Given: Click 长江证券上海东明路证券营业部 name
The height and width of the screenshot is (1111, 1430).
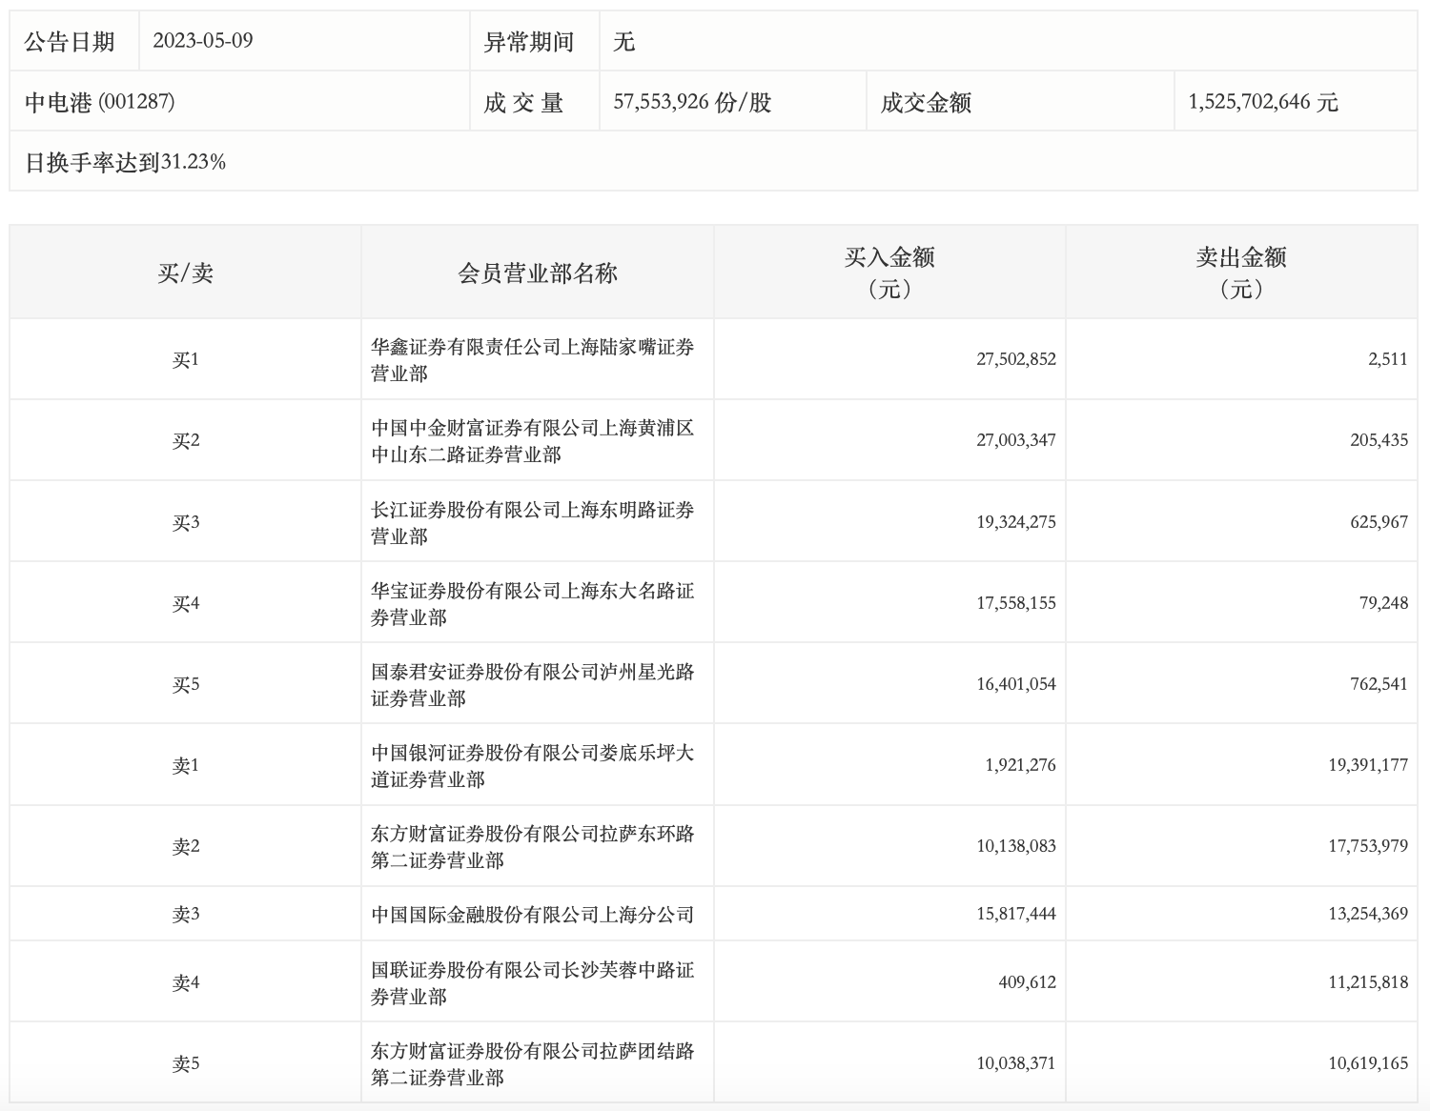Looking at the screenshot, I should click(x=533, y=522).
